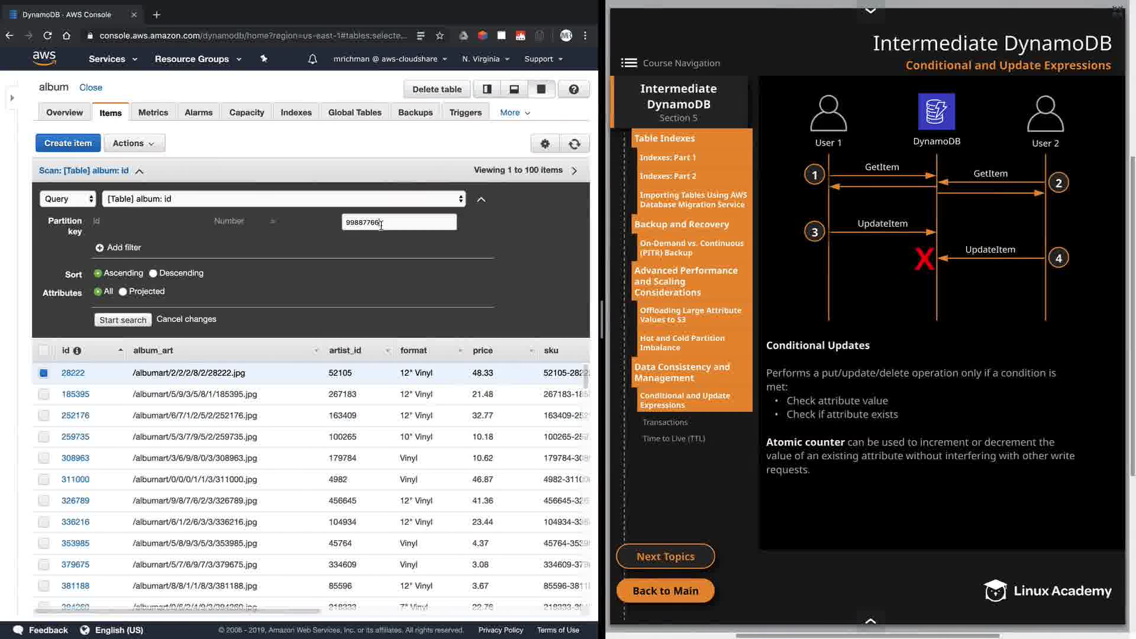Click the partition key id value field
1136x639 pixels.
pos(399,222)
